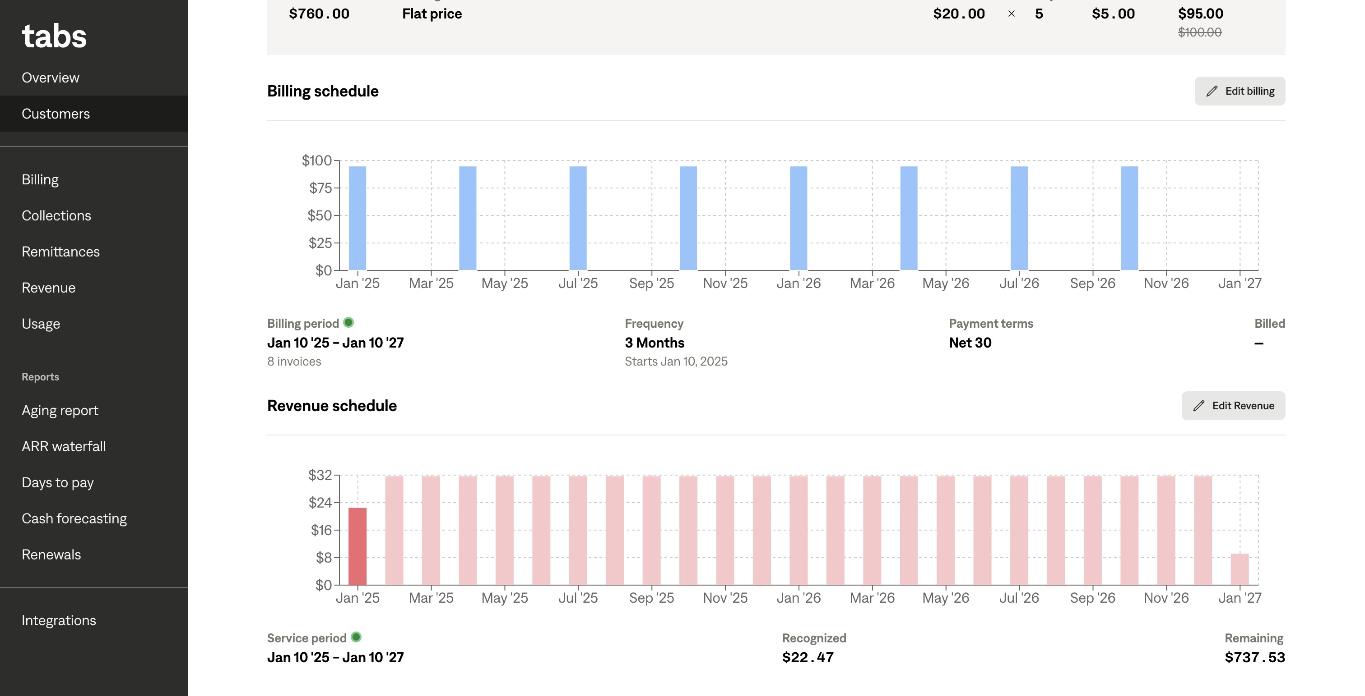1365x696 pixels.
Task: Open the Aging report
Action: click(60, 410)
